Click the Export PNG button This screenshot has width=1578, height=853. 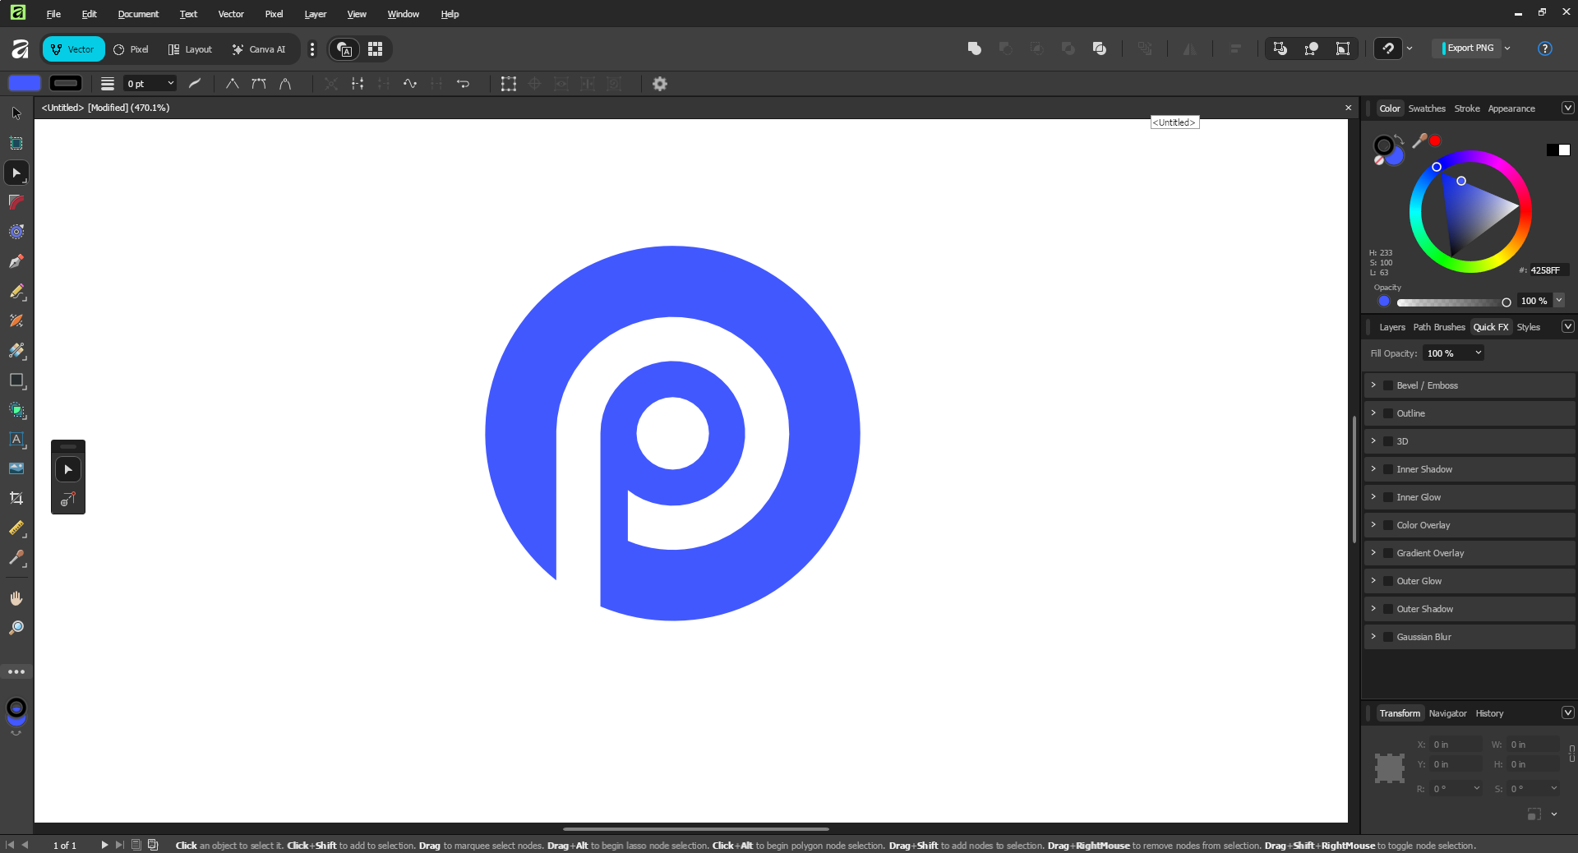click(x=1470, y=48)
